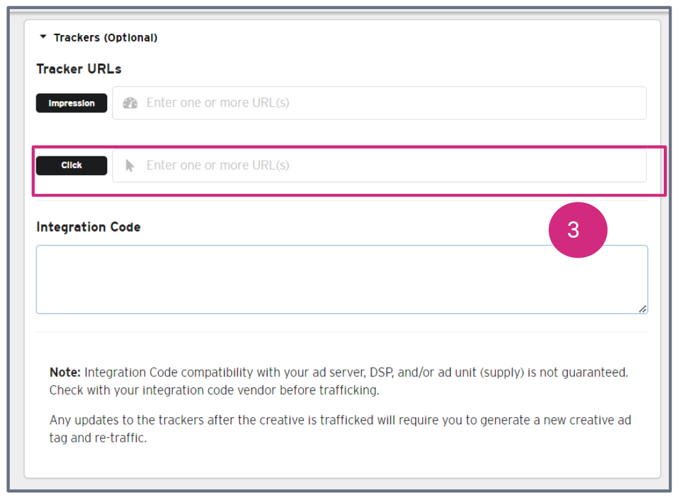682x499 pixels.
Task: Click the speedometer icon in Impression field
Action: coord(130,103)
